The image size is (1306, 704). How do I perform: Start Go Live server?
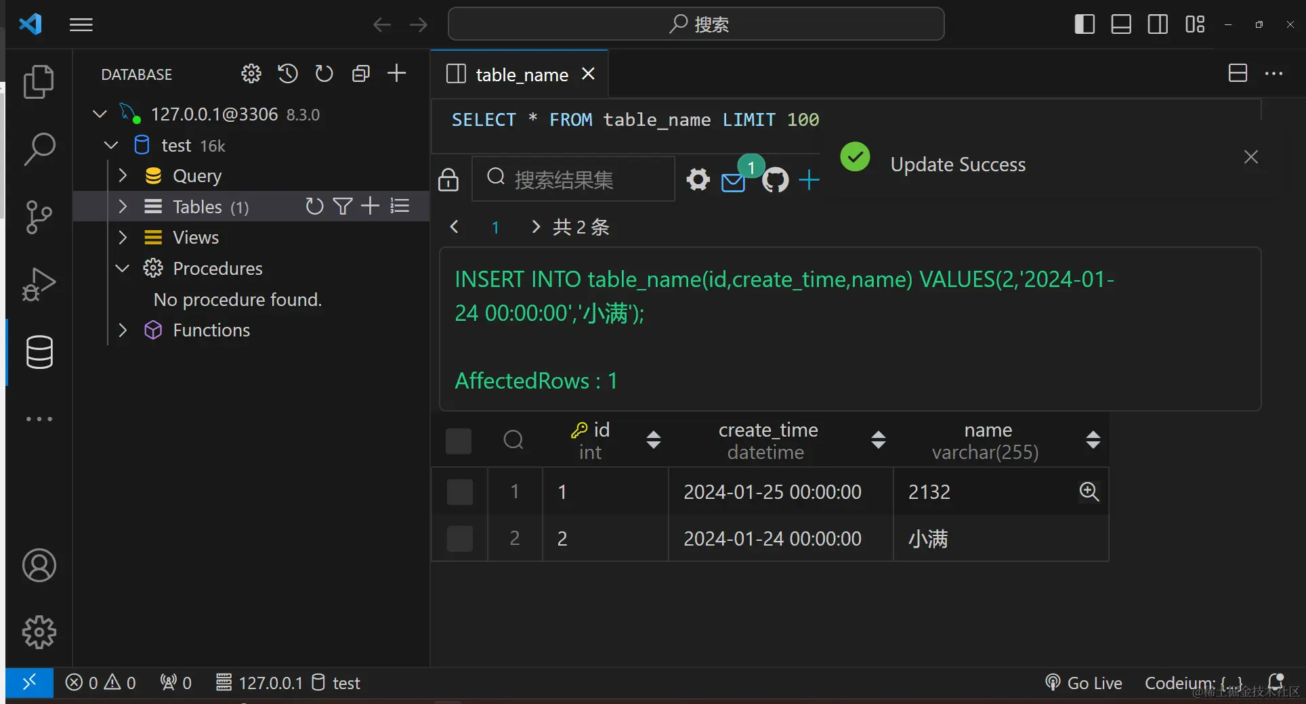(1083, 683)
